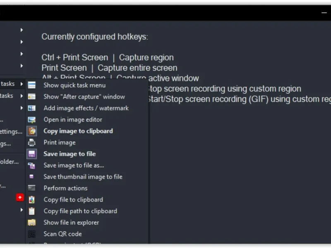Disable the Save image to file task
The image size is (331, 248).
70,154
